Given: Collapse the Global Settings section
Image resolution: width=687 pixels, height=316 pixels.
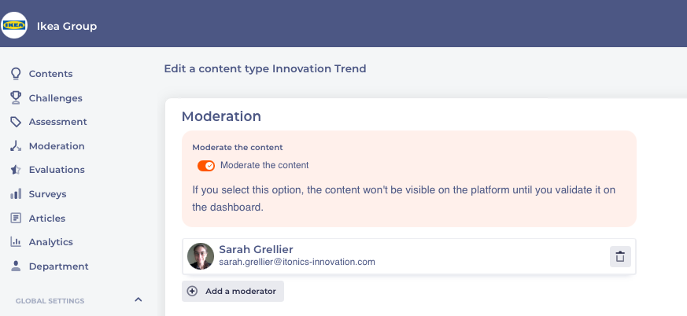Looking at the screenshot, I should [139, 299].
